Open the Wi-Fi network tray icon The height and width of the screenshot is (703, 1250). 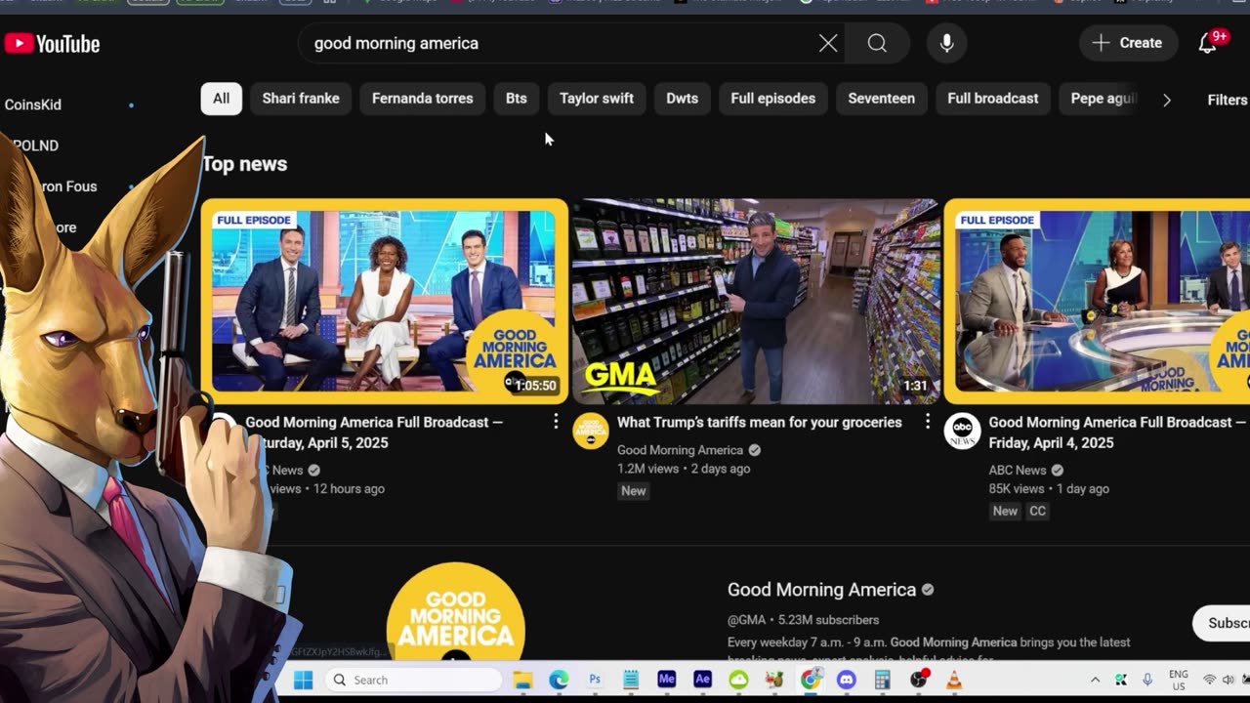(1209, 680)
